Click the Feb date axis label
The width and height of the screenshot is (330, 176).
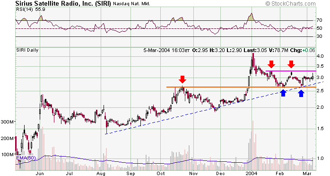click(280, 174)
